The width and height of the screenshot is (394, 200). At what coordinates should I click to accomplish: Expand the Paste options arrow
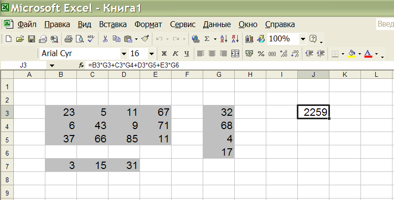pyautogui.click(x=136, y=39)
